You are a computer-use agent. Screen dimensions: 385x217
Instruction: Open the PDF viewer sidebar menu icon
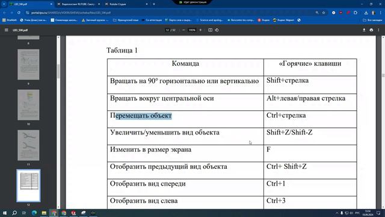click(6, 30)
